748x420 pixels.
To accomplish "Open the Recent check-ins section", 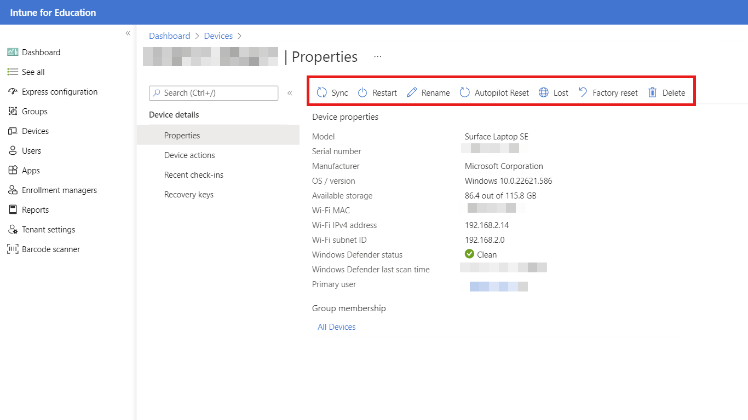I will [x=193, y=175].
